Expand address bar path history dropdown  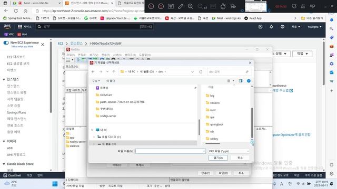[192, 72]
